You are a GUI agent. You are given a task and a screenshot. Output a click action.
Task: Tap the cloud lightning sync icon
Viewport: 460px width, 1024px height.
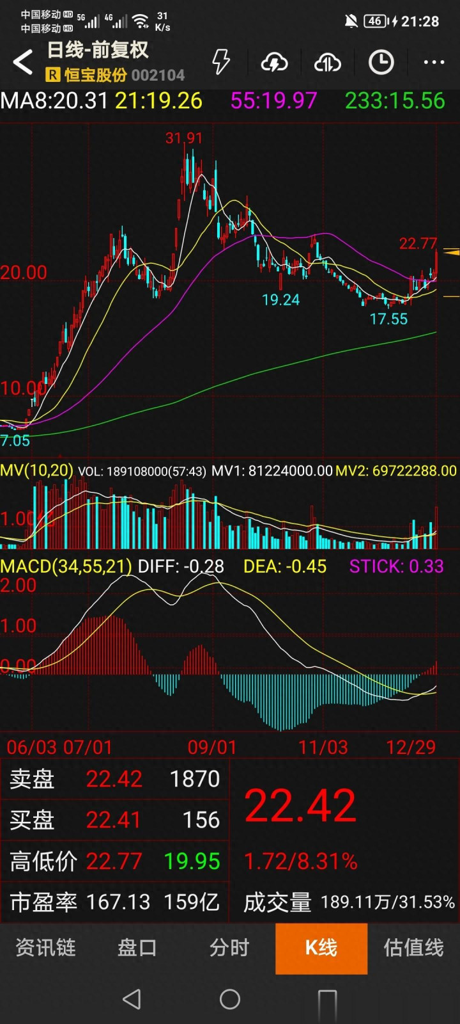pos(275,63)
